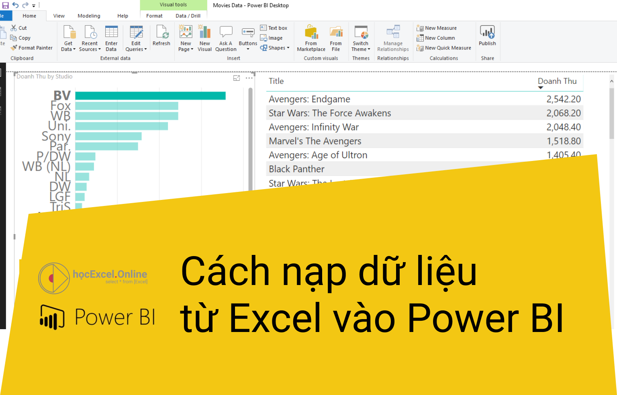Open the Shapes dropdown

point(275,48)
